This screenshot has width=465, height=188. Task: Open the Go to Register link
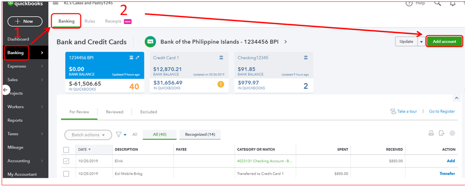coord(442,112)
